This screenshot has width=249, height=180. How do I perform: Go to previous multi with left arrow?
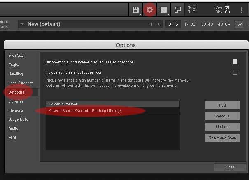[x=151, y=24]
